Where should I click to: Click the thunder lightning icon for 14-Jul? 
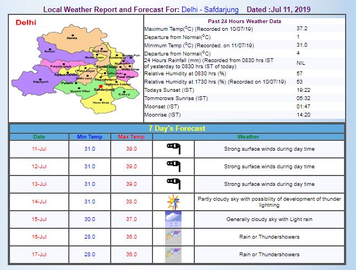click(x=174, y=201)
